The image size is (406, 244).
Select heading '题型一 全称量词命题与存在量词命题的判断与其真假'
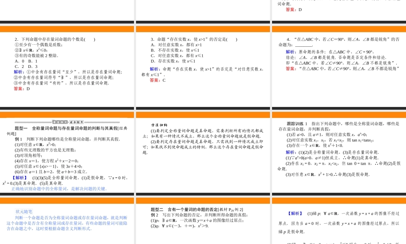pyautogui.click(x=67, y=131)
